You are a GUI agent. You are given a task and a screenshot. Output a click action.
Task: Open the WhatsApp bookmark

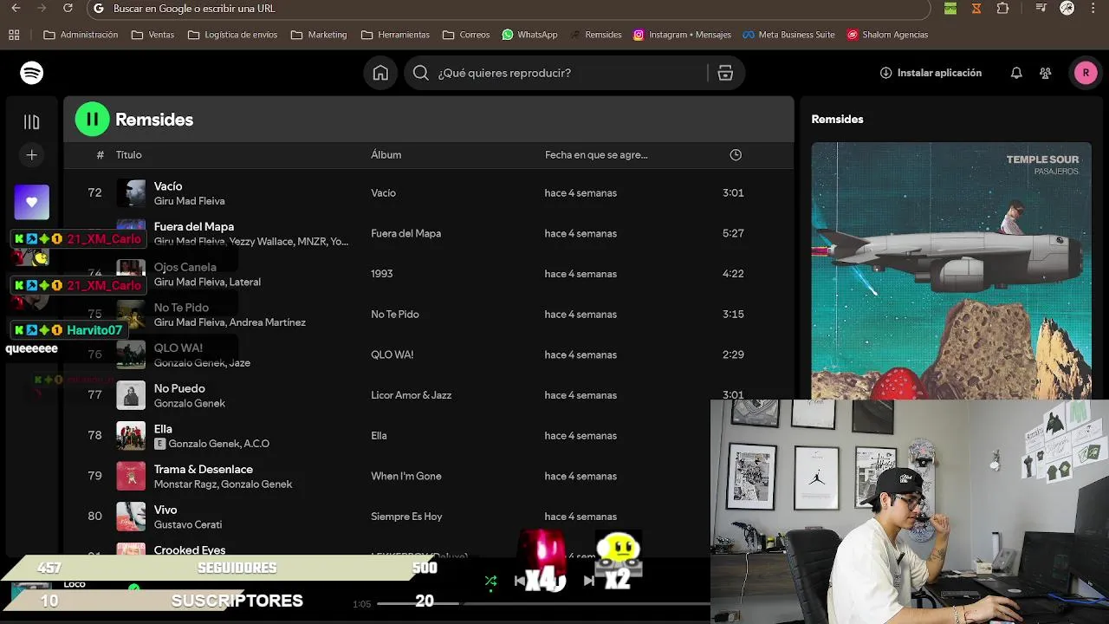[529, 35]
